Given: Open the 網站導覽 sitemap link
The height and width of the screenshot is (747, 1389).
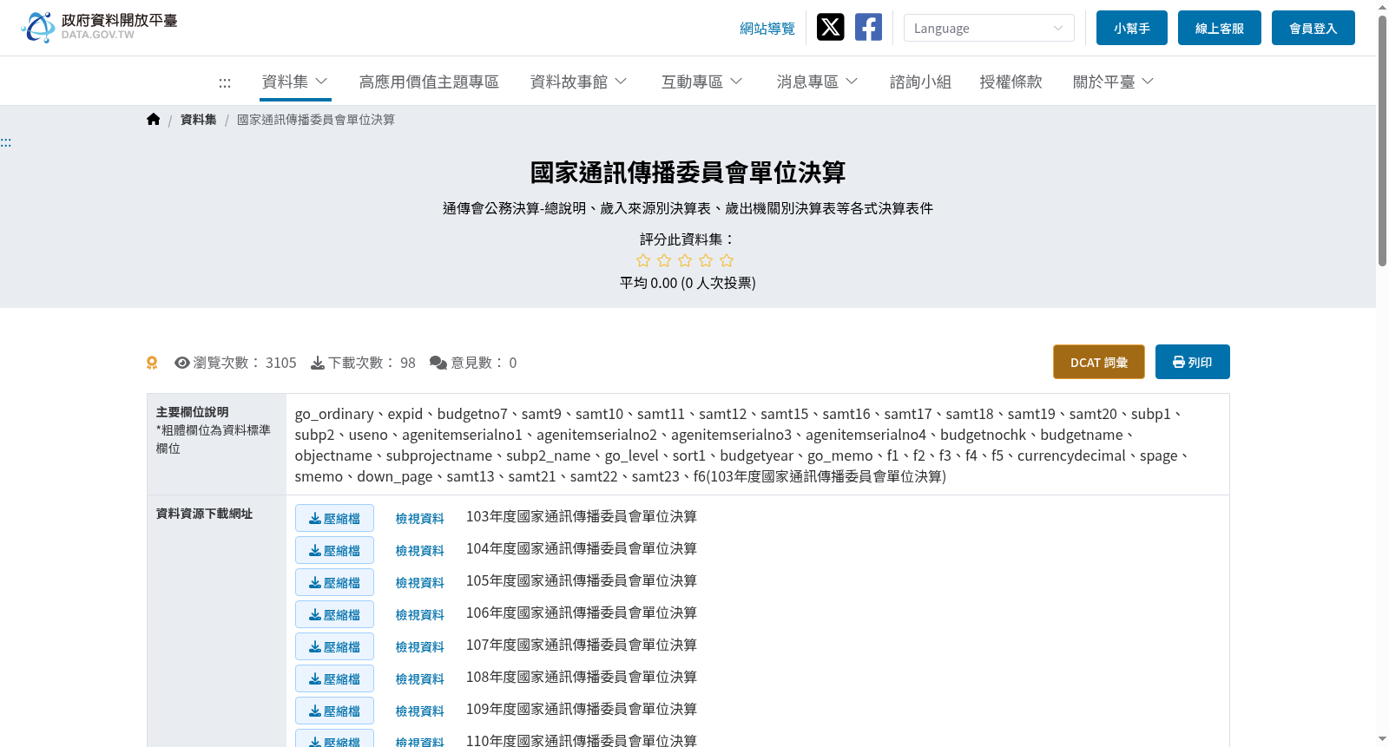Looking at the screenshot, I should click(x=767, y=29).
